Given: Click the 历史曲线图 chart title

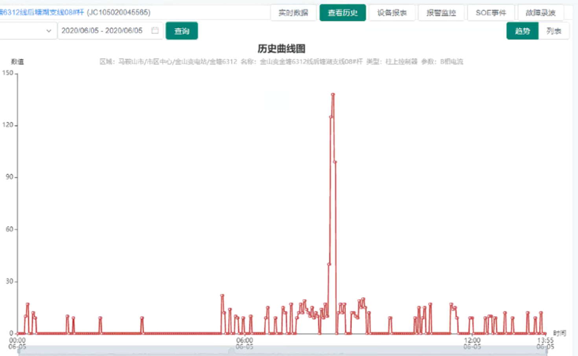Looking at the screenshot, I should [x=281, y=49].
